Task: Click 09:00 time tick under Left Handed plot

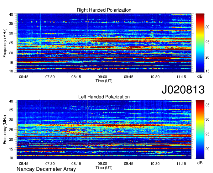Action: pyautogui.click(x=102, y=164)
